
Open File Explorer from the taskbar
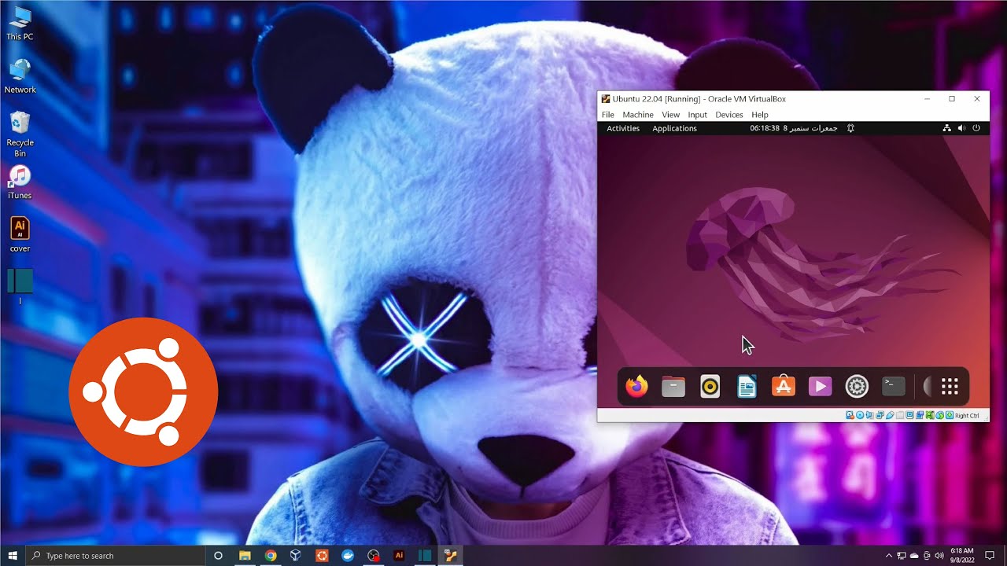pos(245,556)
